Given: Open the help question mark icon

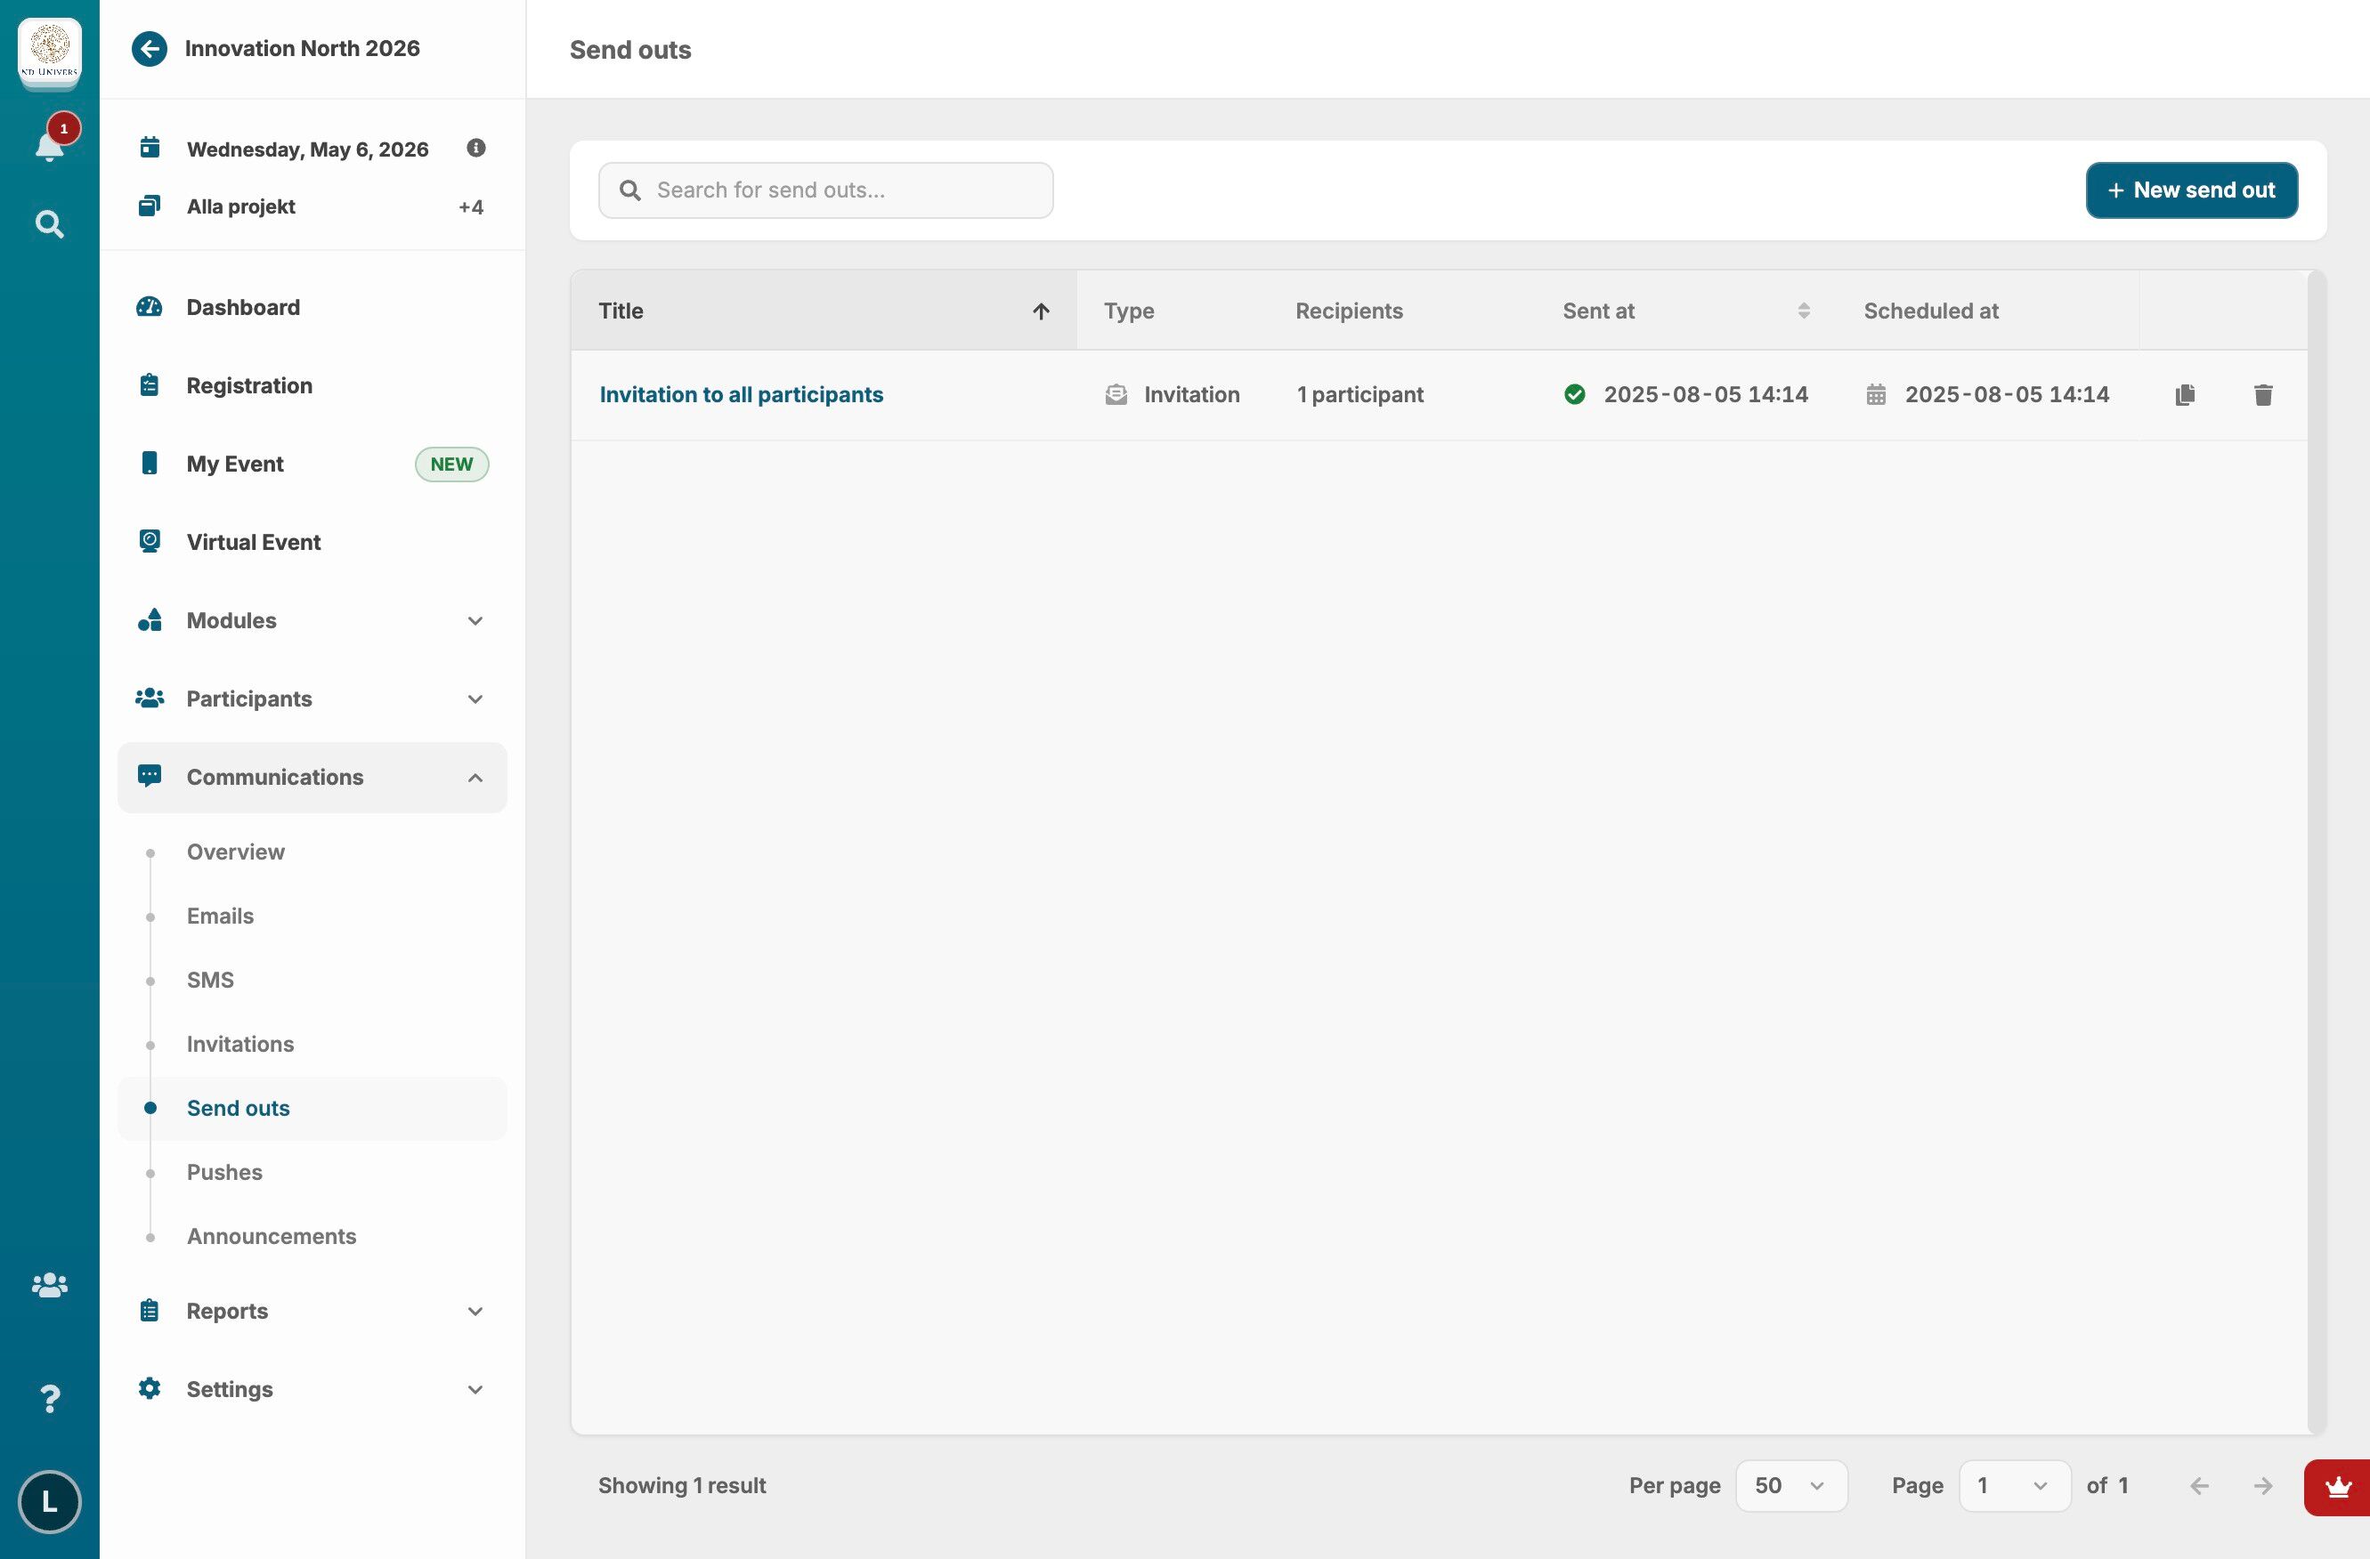Looking at the screenshot, I should (50, 1399).
